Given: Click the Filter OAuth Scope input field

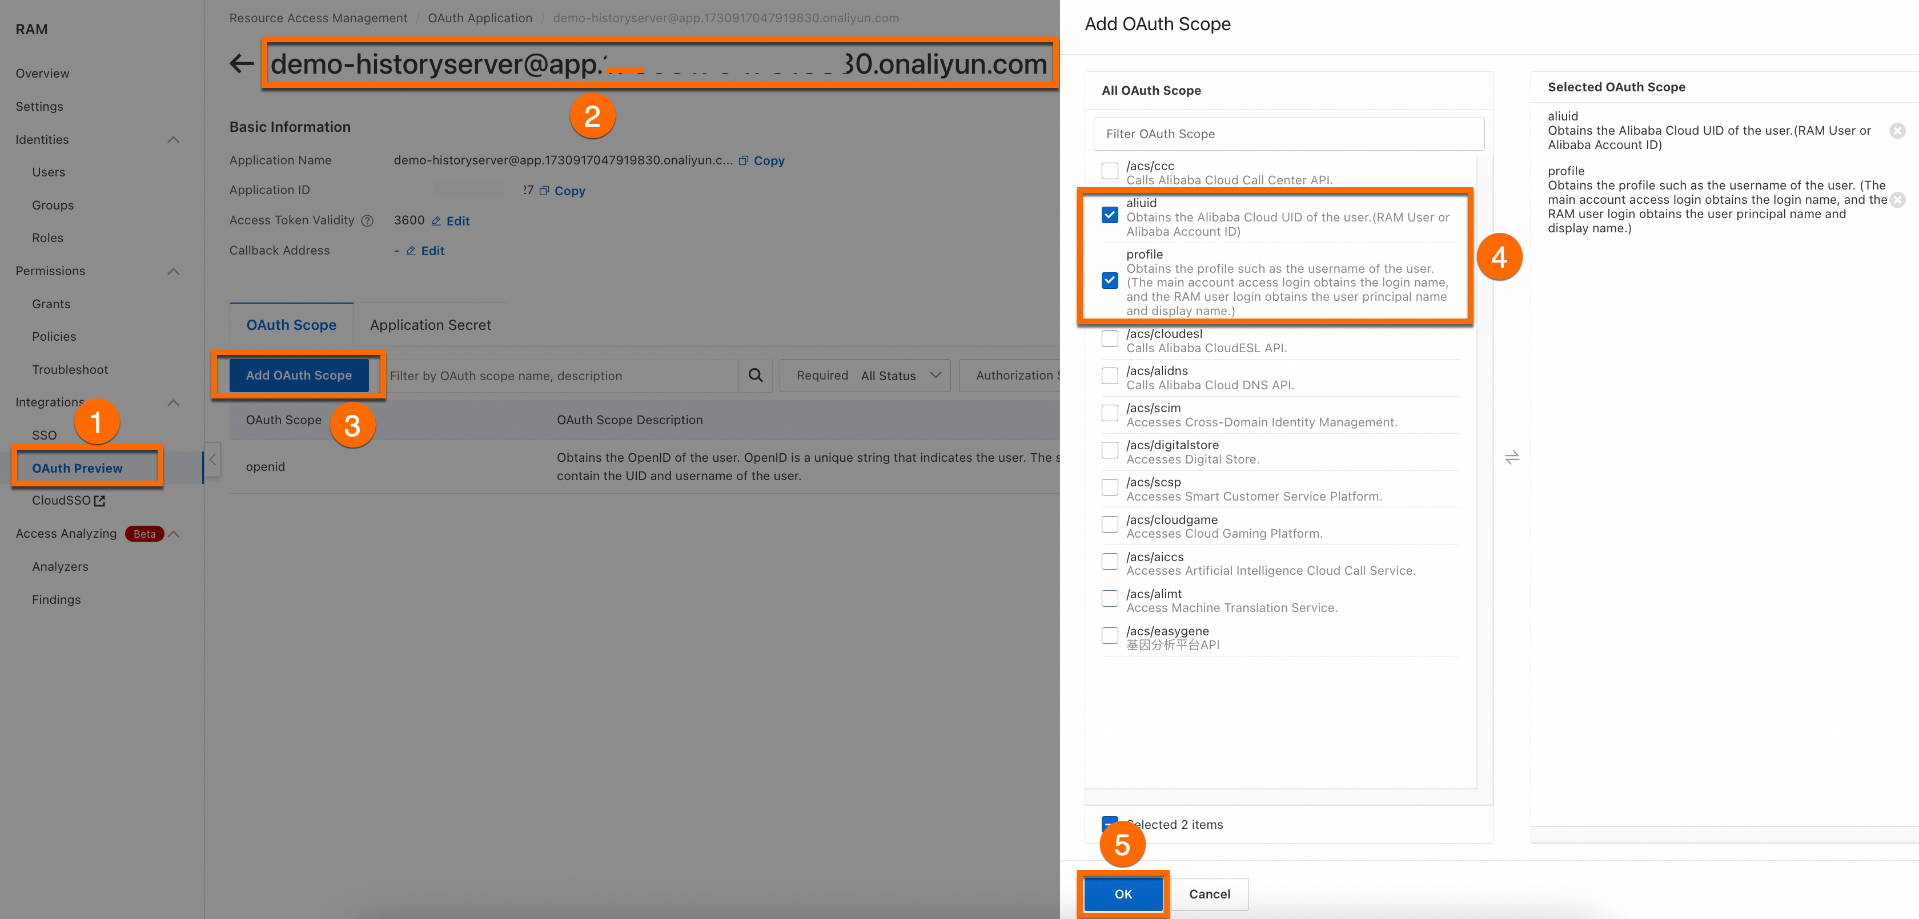Looking at the screenshot, I should coord(1288,134).
